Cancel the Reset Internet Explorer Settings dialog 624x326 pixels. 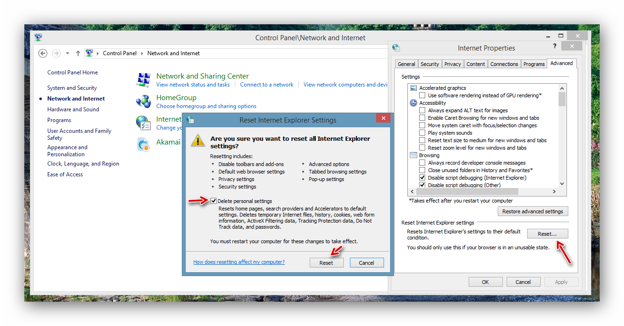tap(367, 263)
